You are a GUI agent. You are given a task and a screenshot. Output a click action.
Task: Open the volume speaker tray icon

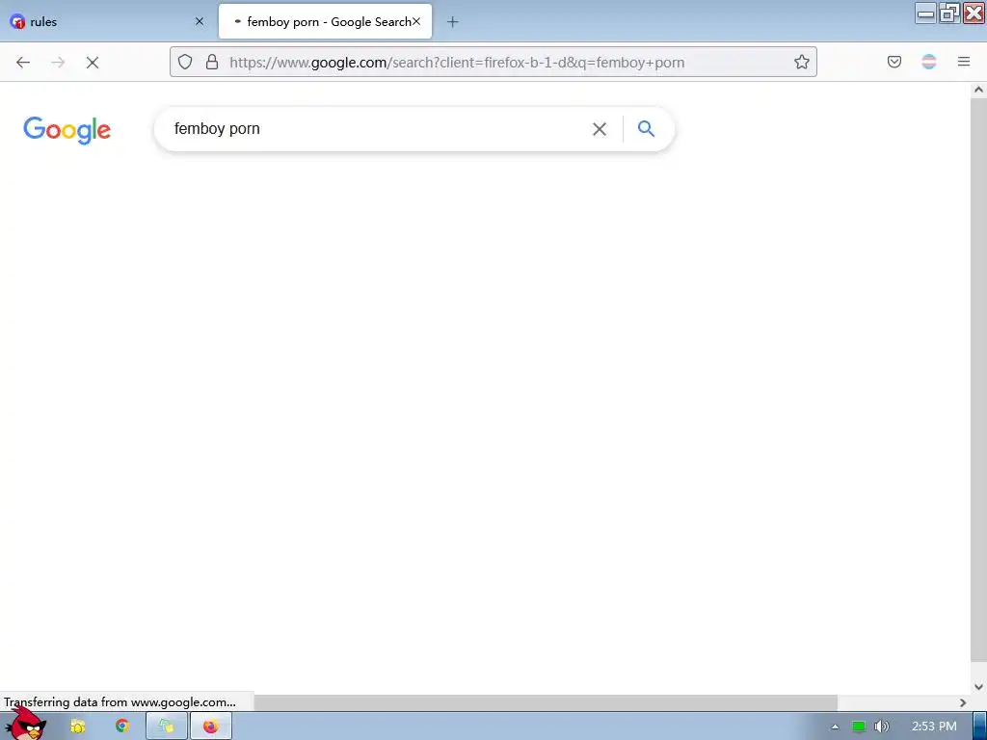click(x=881, y=727)
